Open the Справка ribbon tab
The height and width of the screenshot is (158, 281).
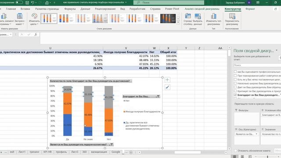(155, 9)
